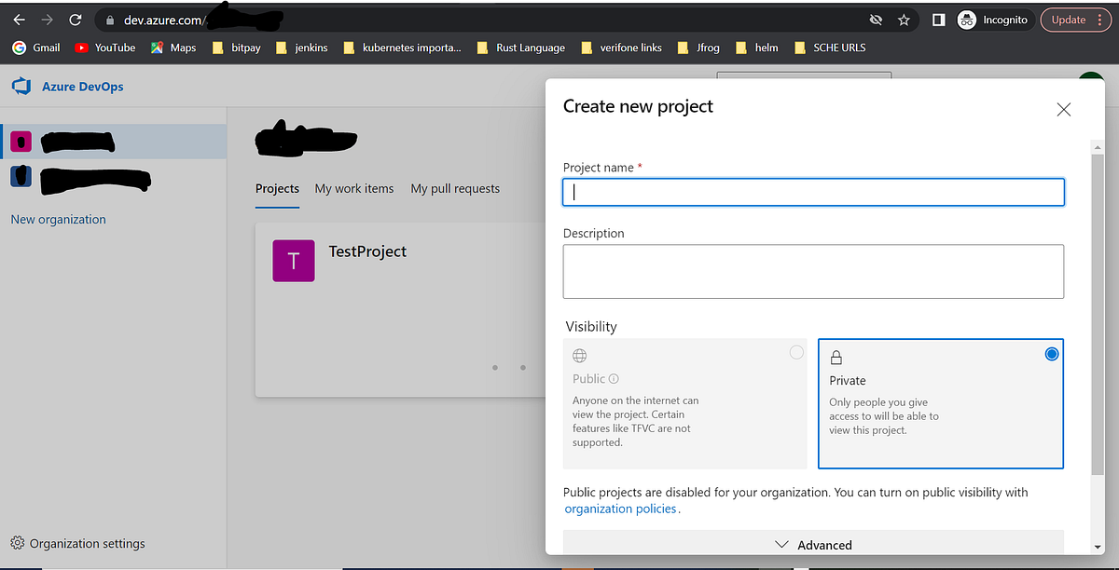Open the organization policies link
This screenshot has height=570, width=1119.
pyautogui.click(x=620, y=509)
